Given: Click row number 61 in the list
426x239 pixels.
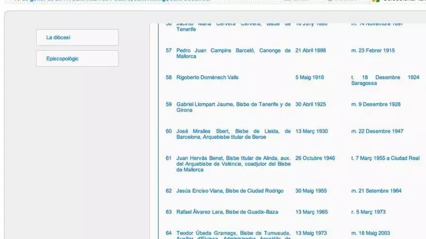Looking at the screenshot, I should [x=168, y=158].
